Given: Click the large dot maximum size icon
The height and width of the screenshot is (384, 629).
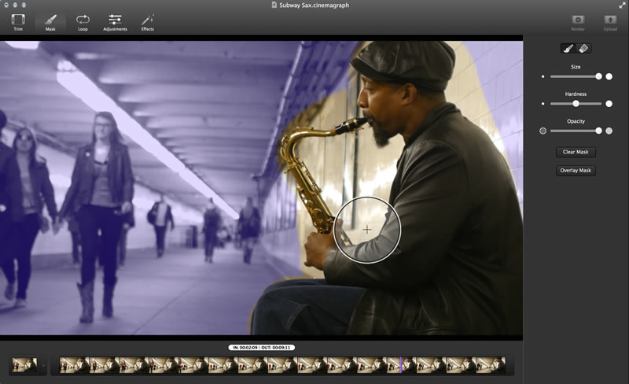Looking at the screenshot, I should pyautogui.click(x=609, y=76).
